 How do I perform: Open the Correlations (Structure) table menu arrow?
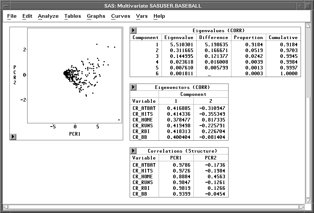133,151
